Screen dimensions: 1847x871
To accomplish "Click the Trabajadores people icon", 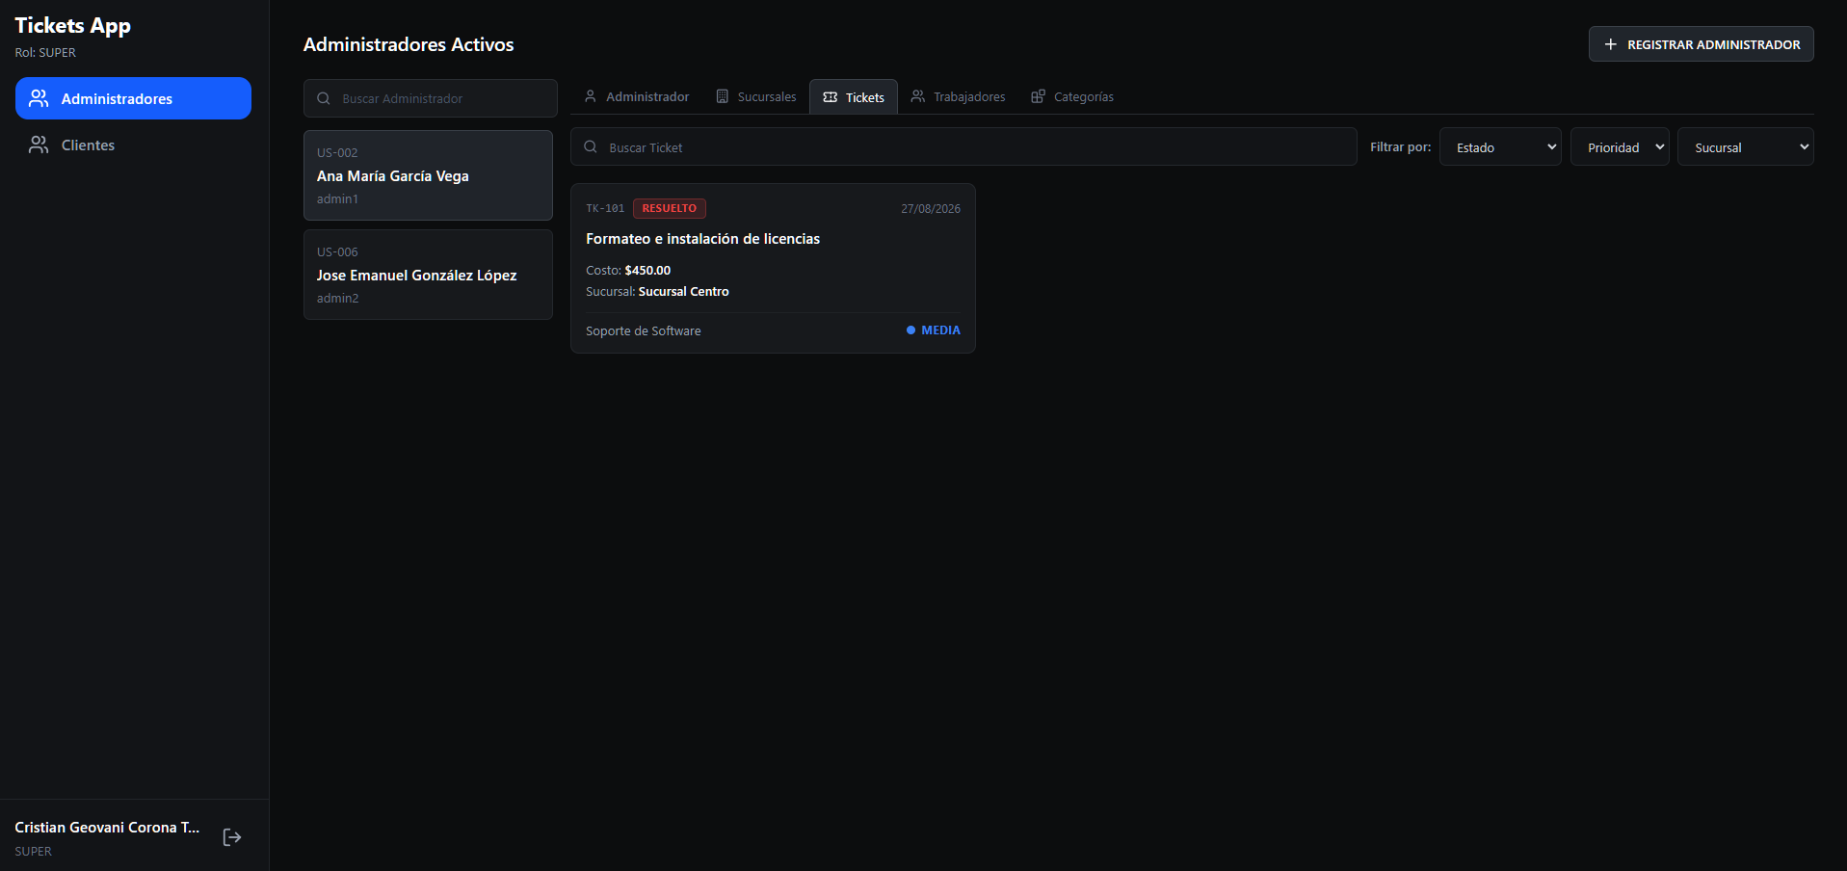I will [918, 96].
